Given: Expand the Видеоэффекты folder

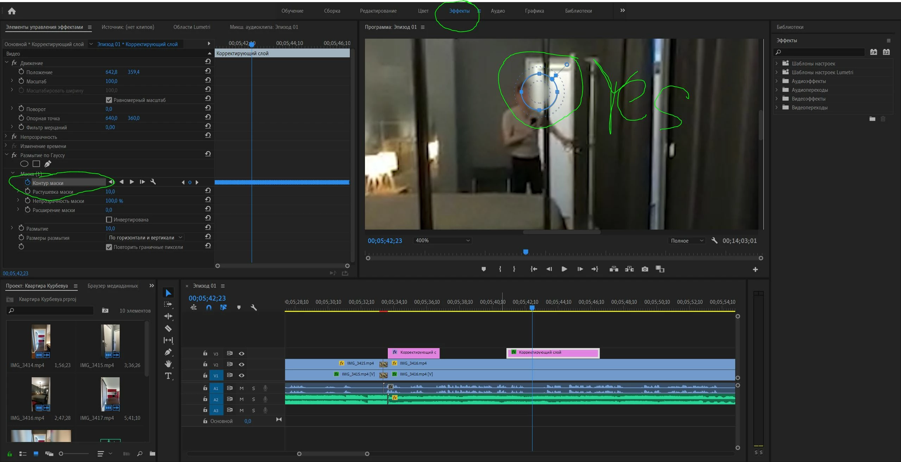Looking at the screenshot, I should (x=776, y=99).
